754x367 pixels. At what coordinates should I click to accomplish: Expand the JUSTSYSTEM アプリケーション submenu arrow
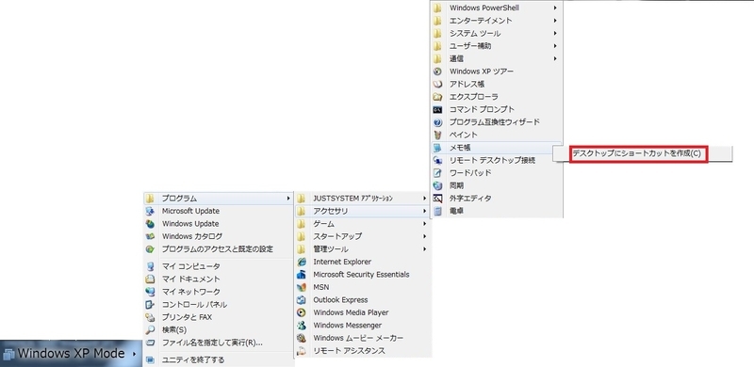click(x=425, y=198)
